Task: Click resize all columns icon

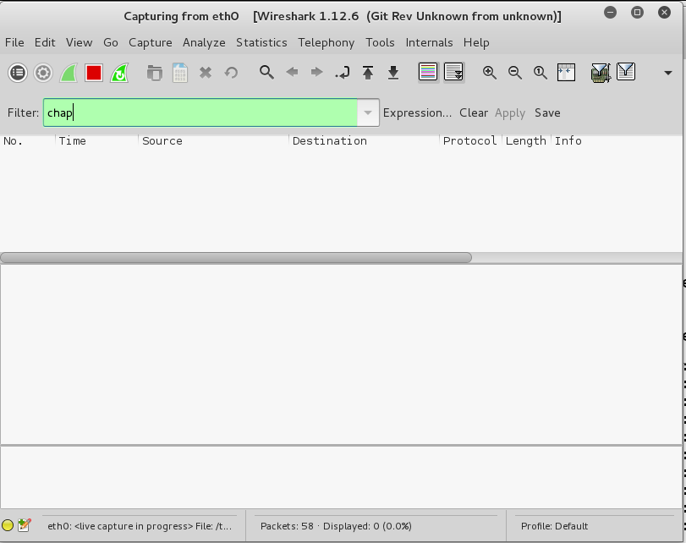Action: click(x=566, y=72)
